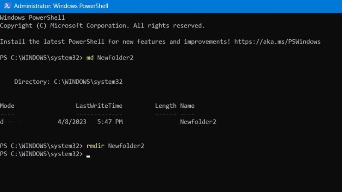Click the "Directory: C:\WINDOWS\system32" line
This screenshot has width=342, height=192.
[68, 82]
